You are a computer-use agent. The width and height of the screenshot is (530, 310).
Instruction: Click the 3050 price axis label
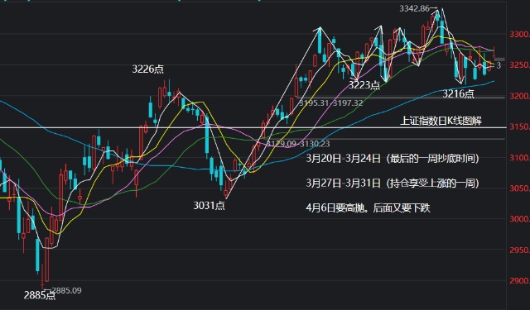tap(519, 188)
